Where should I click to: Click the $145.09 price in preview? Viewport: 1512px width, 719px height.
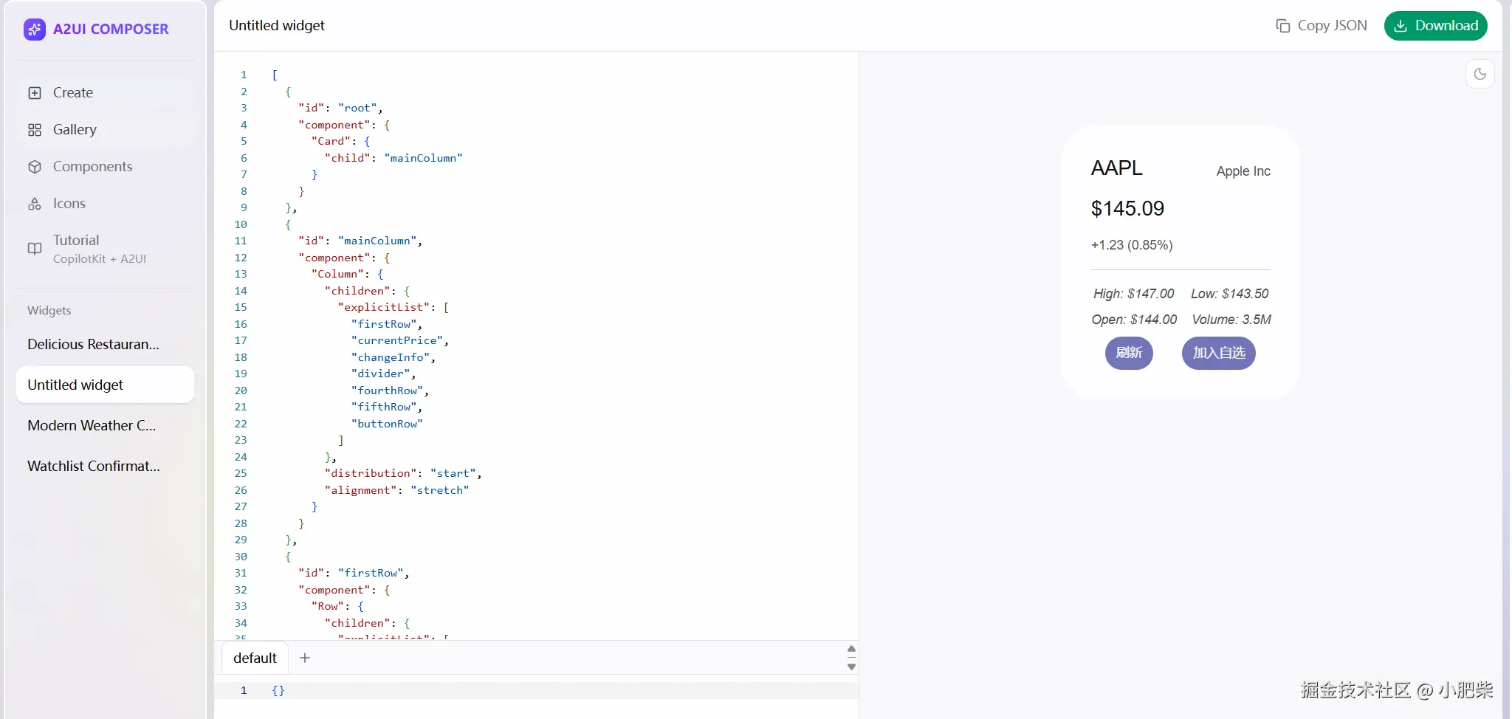(1127, 209)
